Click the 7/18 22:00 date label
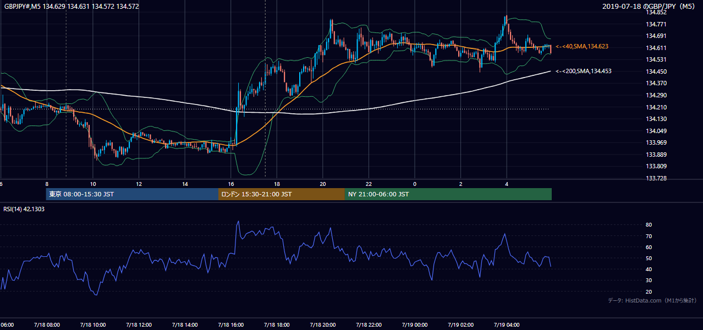 click(369, 324)
